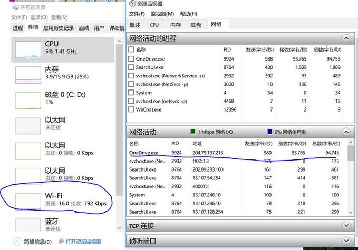Viewport: 358px width, 250px height.
Task: Switch to the 内存 tab in Resource Monitor
Action: coord(176,25)
